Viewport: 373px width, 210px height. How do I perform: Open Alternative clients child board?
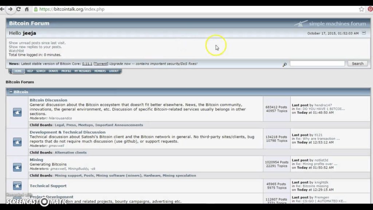tap(71, 153)
